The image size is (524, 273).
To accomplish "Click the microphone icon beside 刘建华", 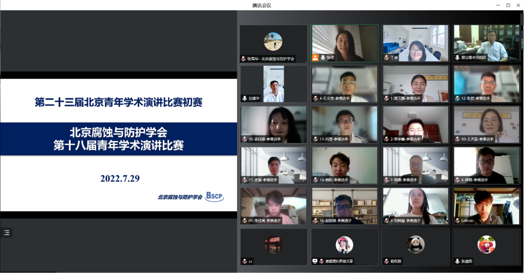I will coord(245,98).
